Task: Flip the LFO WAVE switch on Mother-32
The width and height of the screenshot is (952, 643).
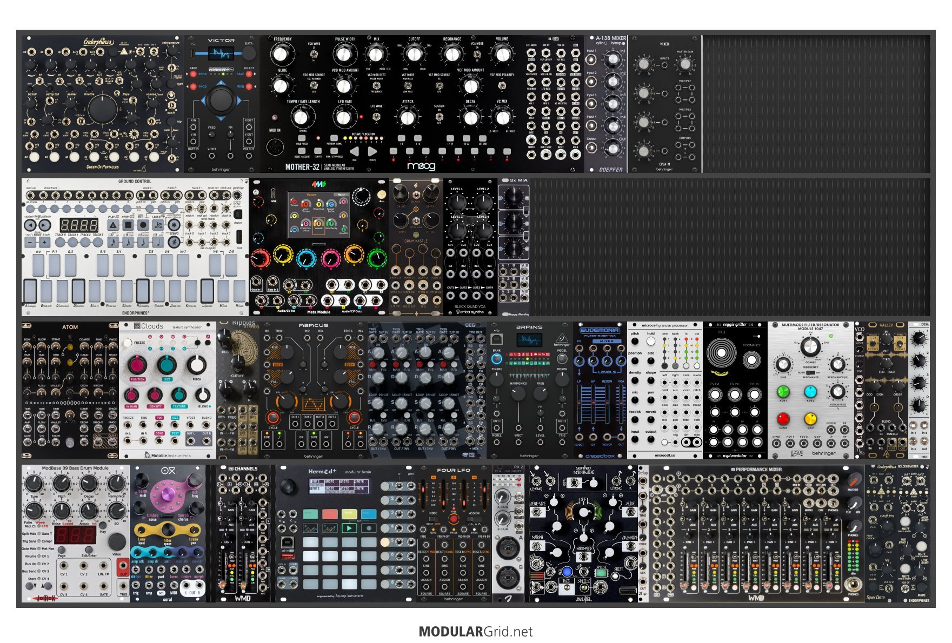Action: click(x=375, y=116)
